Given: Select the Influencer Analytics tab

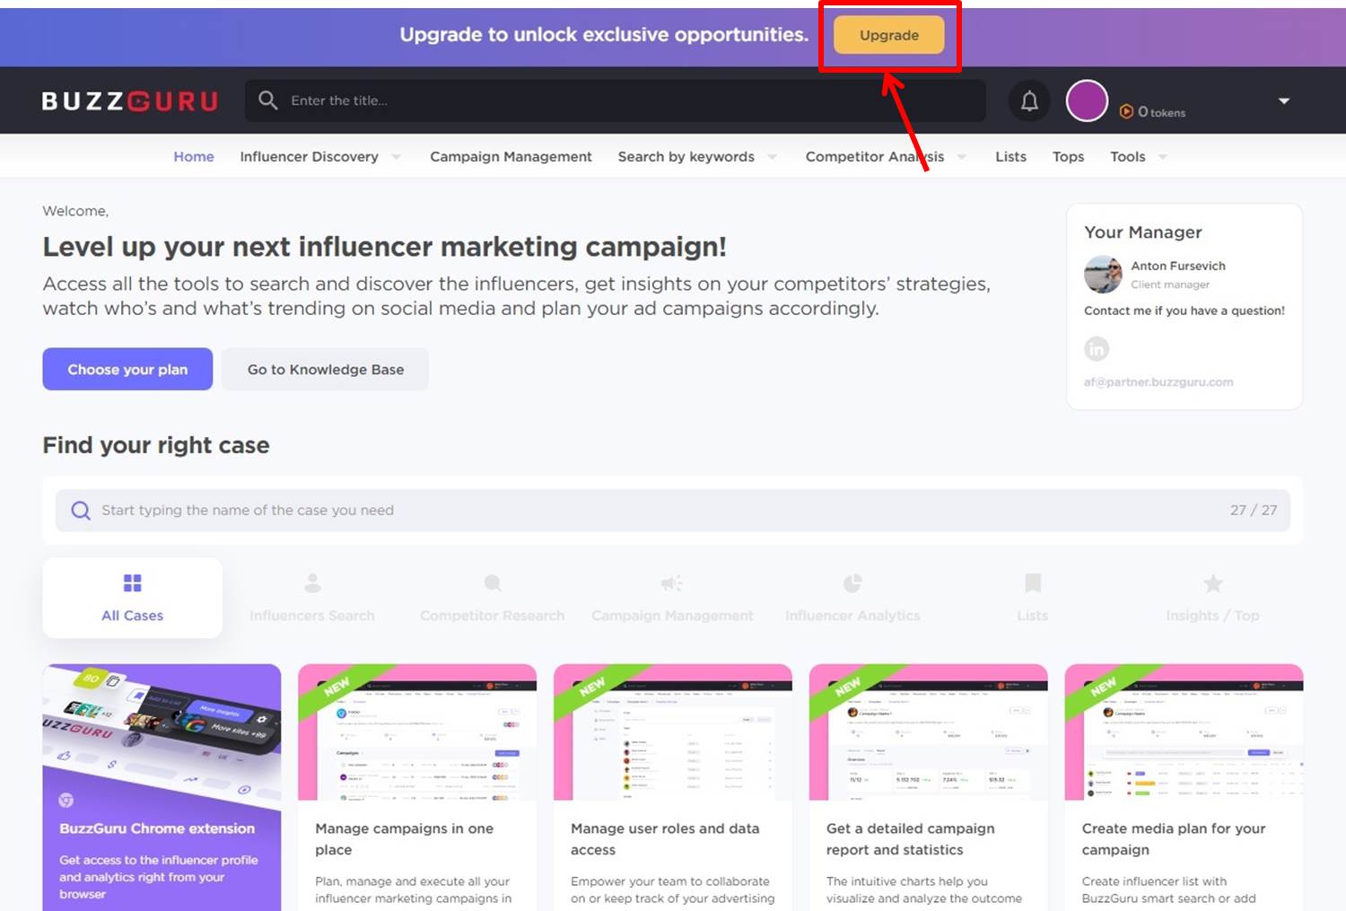Looking at the screenshot, I should click(x=852, y=598).
